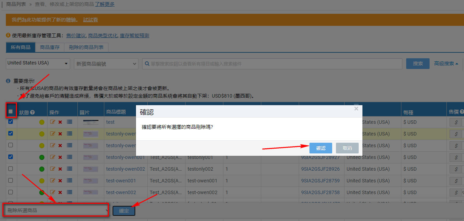Screen dimensions: 464x221
Task: Click the magnifier icon in the search box
Action: pyautogui.click(x=147, y=64)
